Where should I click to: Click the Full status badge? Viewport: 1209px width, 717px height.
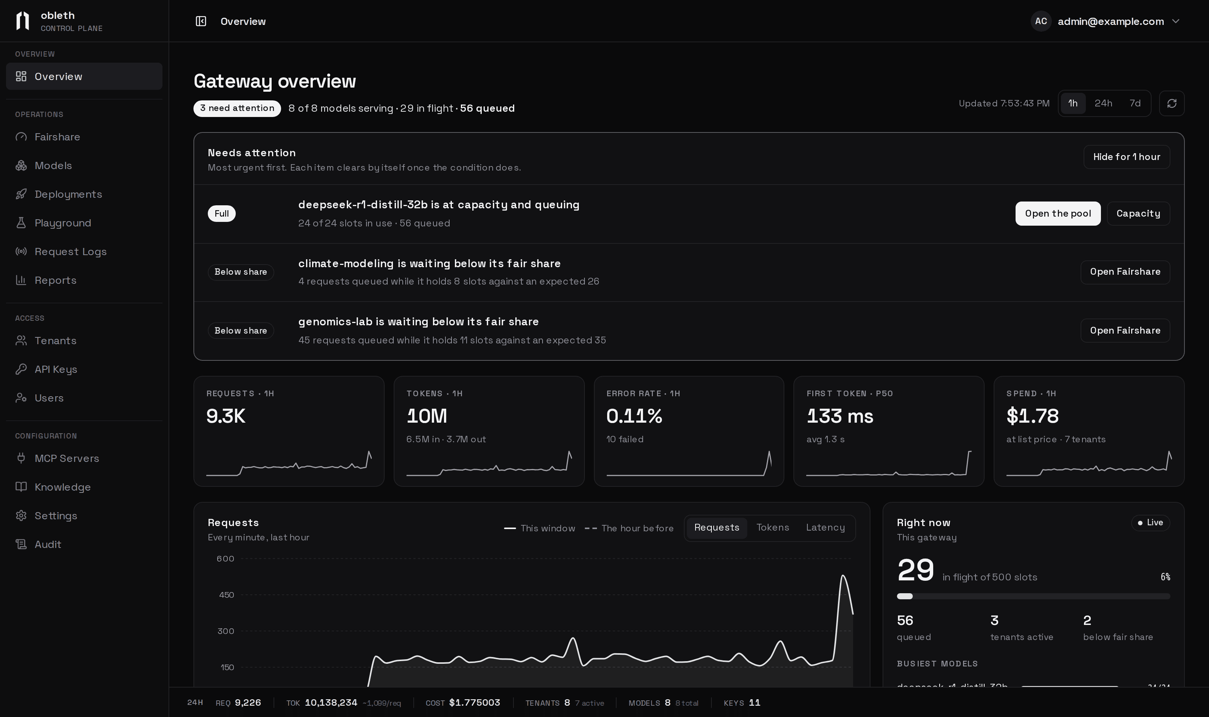click(x=221, y=214)
